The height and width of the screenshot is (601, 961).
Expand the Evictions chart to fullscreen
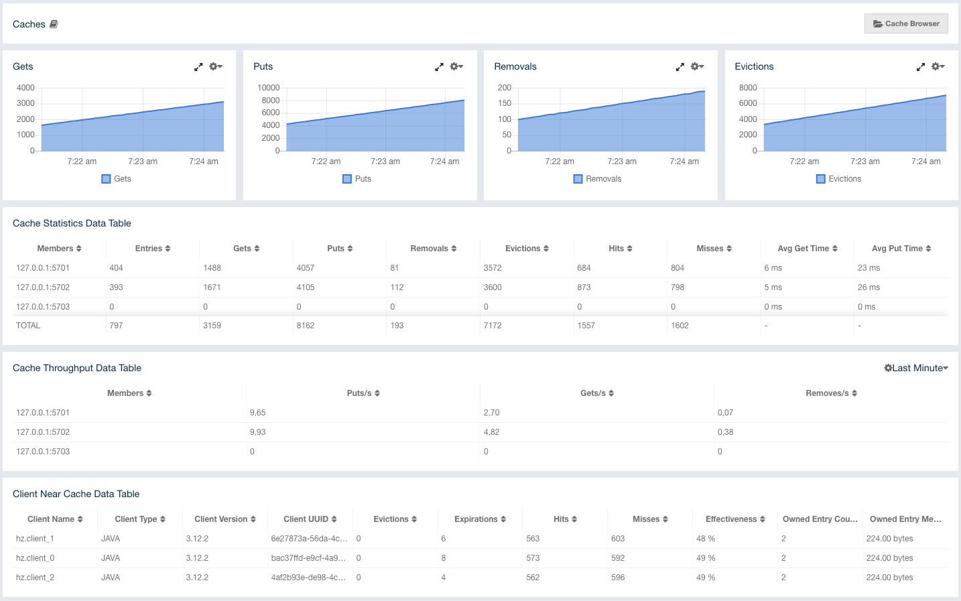[x=921, y=67]
